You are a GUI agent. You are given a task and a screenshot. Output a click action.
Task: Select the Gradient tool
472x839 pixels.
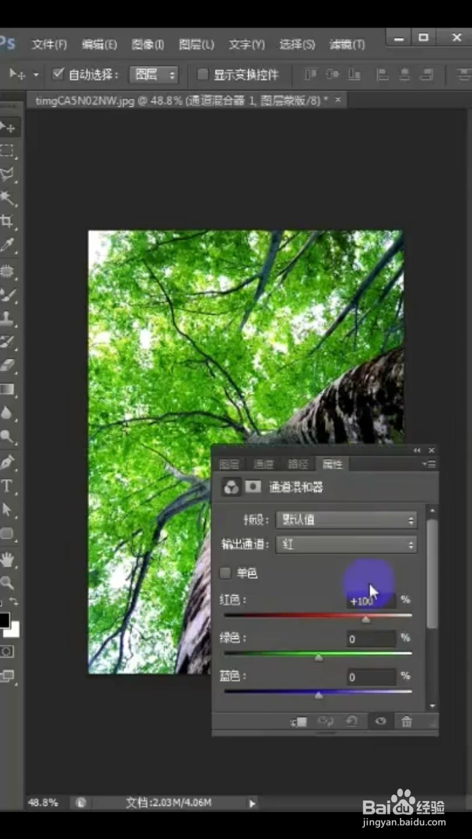point(7,389)
